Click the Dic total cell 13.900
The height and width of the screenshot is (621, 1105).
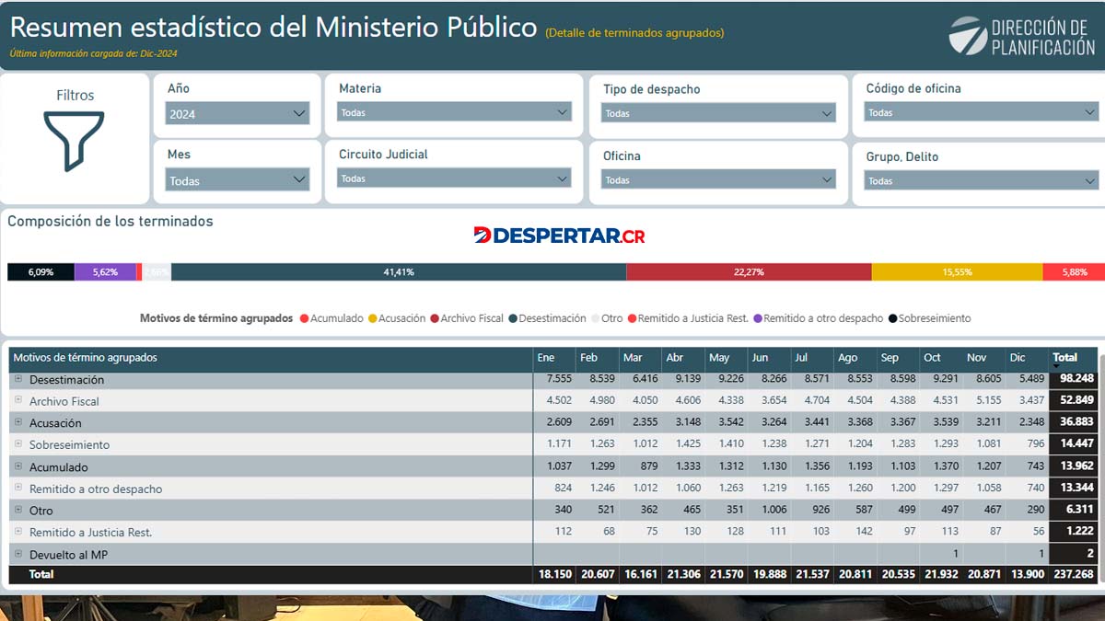coord(1029,574)
